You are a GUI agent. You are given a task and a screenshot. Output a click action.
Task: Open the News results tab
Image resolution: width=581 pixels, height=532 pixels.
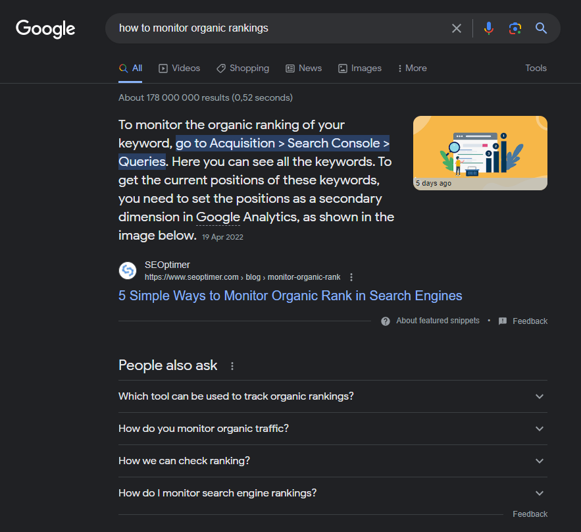pos(303,68)
